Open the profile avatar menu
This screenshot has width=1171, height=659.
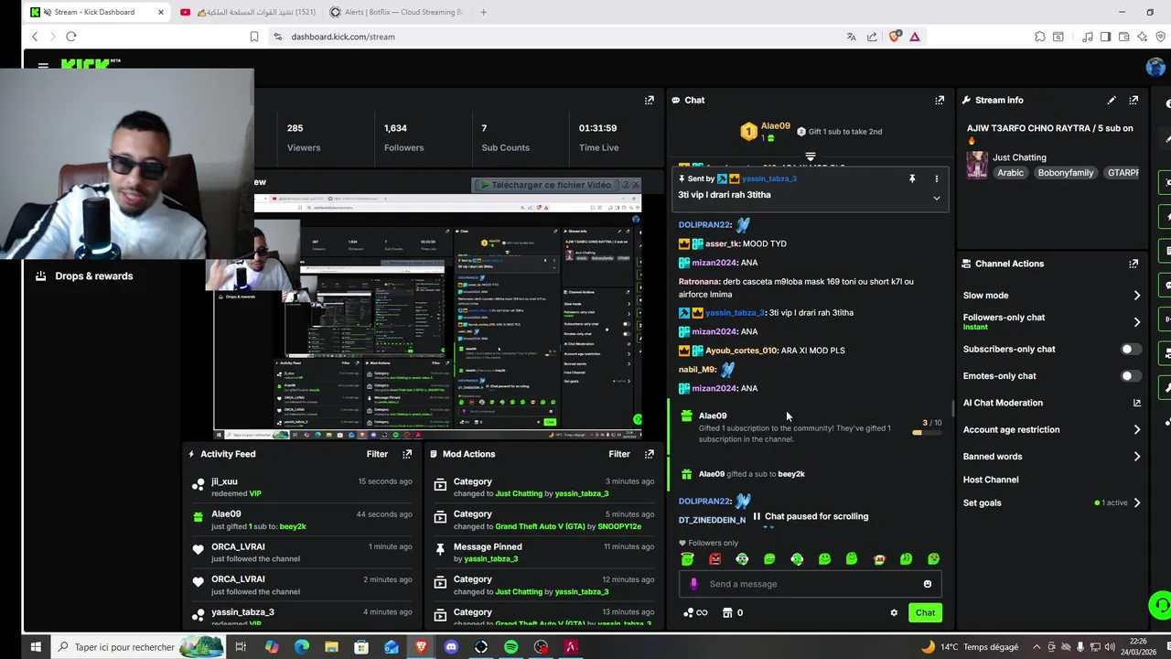tap(1155, 67)
